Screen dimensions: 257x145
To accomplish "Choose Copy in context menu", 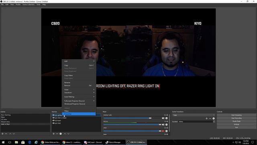I will click(79, 65).
